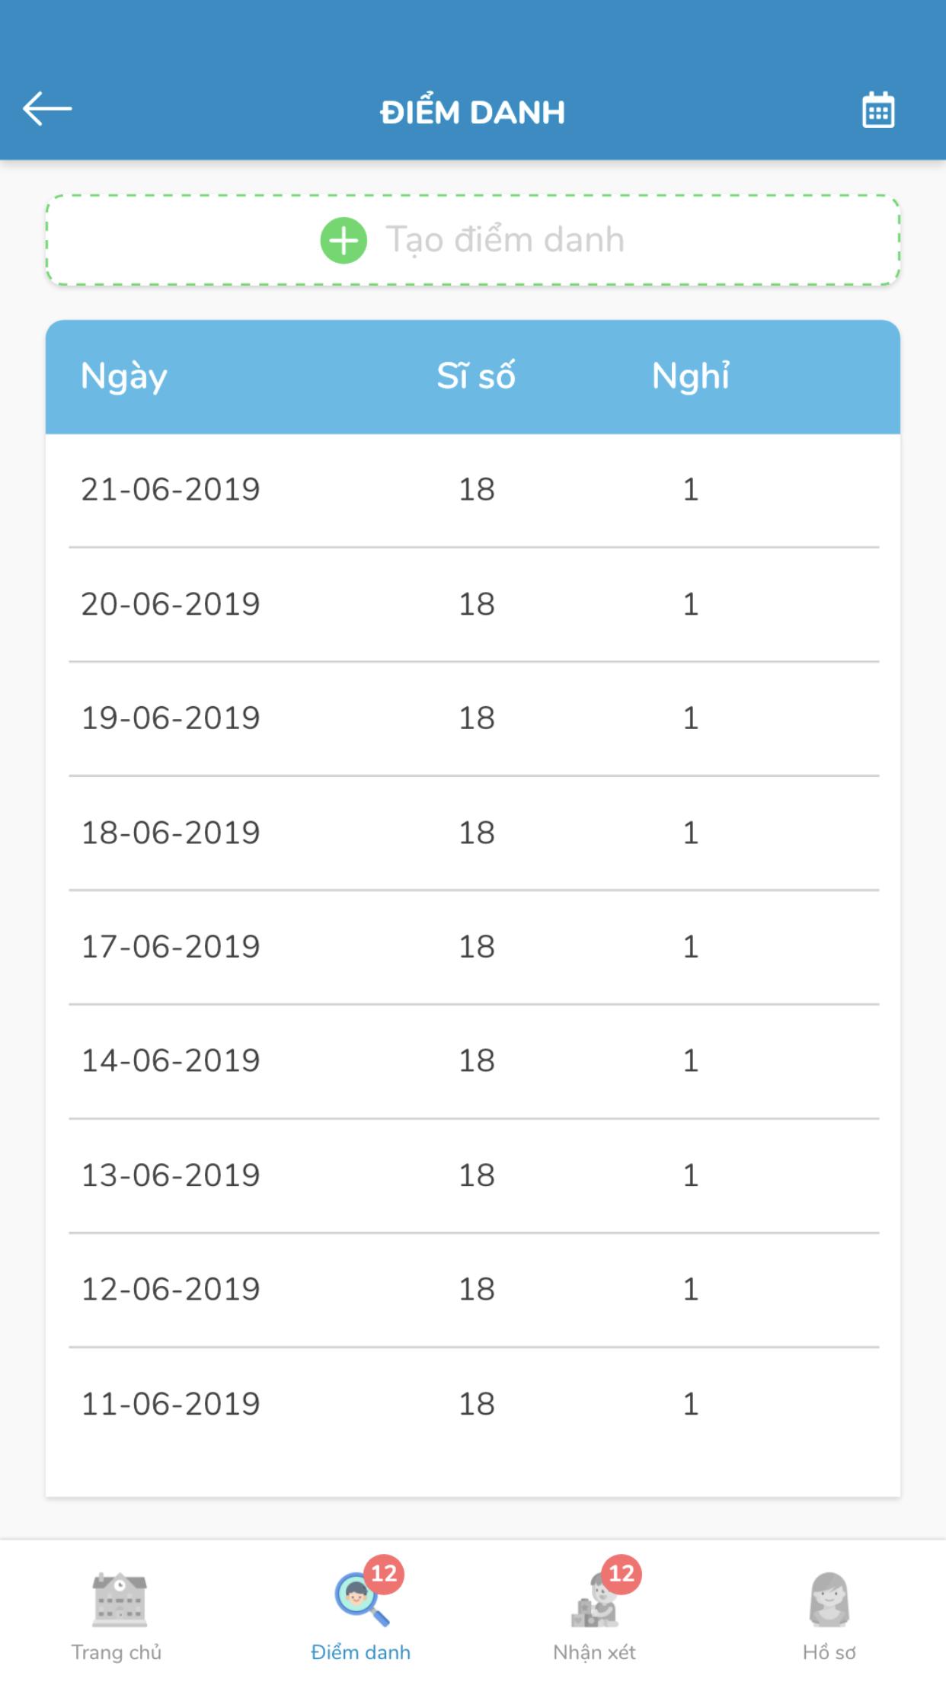Viewport: 946px width, 1682px height.
Task: Open the Trang chủ school icon
Action: (119, 1599)
